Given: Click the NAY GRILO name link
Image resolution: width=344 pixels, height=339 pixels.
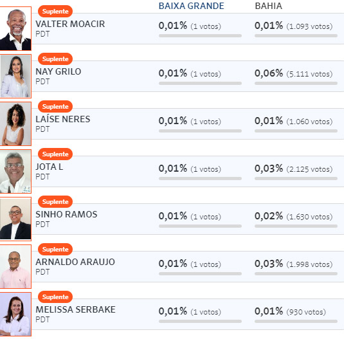Looking at the screenshot, I should pos(59,71).
